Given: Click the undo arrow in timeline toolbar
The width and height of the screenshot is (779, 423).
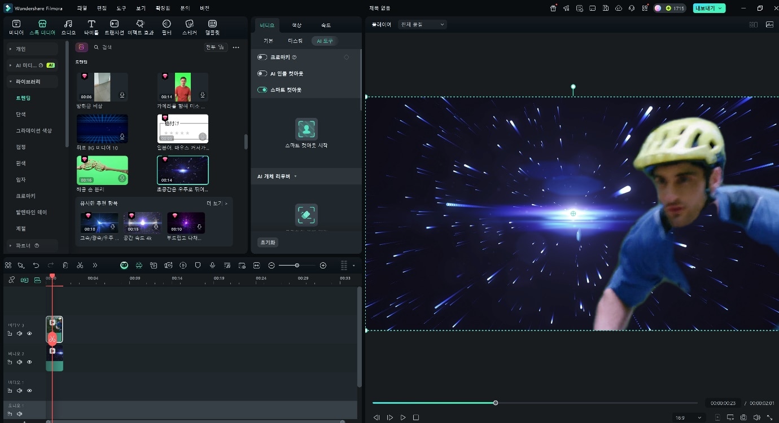Looking at the screenshot, I should pyautogui.click(x=36, y=265).
